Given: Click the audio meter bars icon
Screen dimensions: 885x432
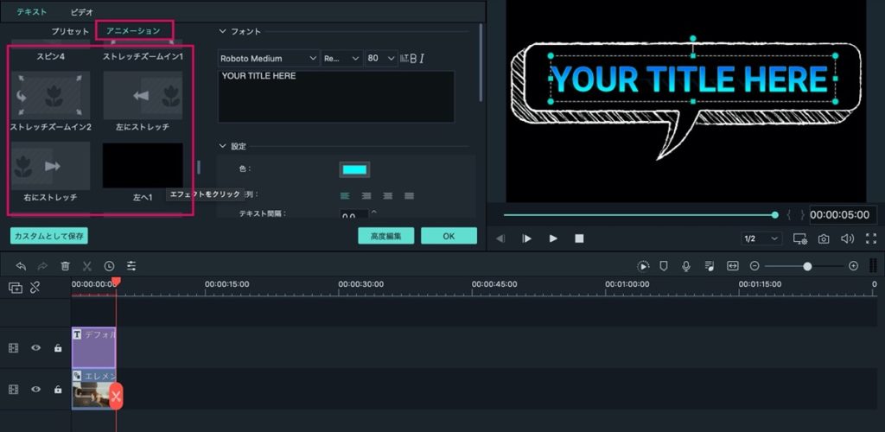Looking at the screenshot, I should pyautogui.click(x=874, y=266).
